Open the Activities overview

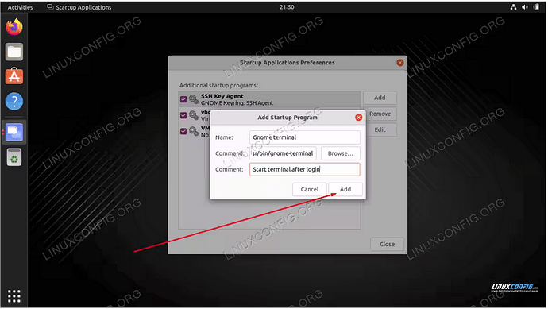[x=20, y=7]
